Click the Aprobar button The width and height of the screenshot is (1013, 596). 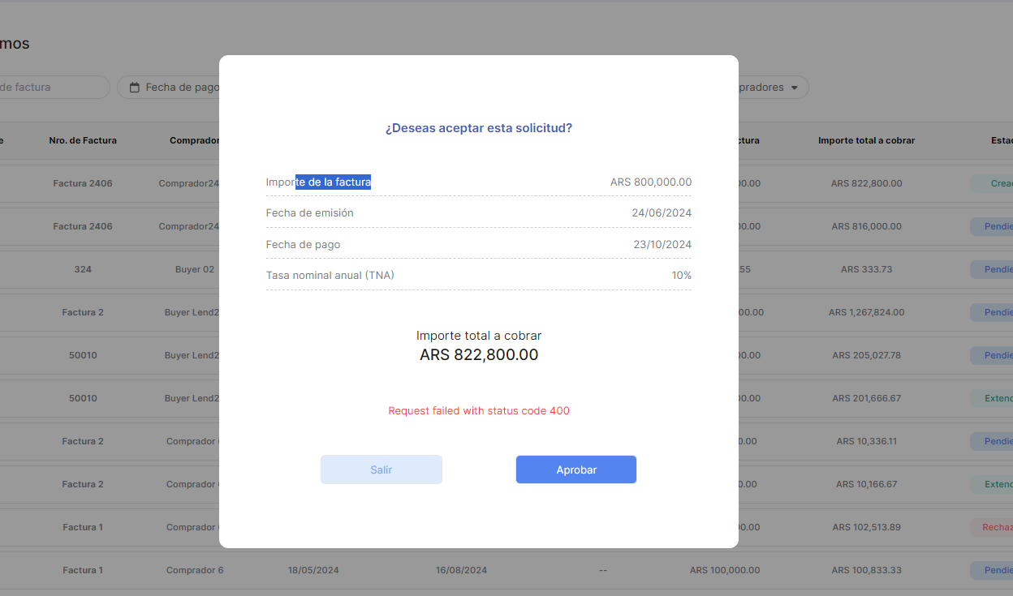(x=576, y=470)
